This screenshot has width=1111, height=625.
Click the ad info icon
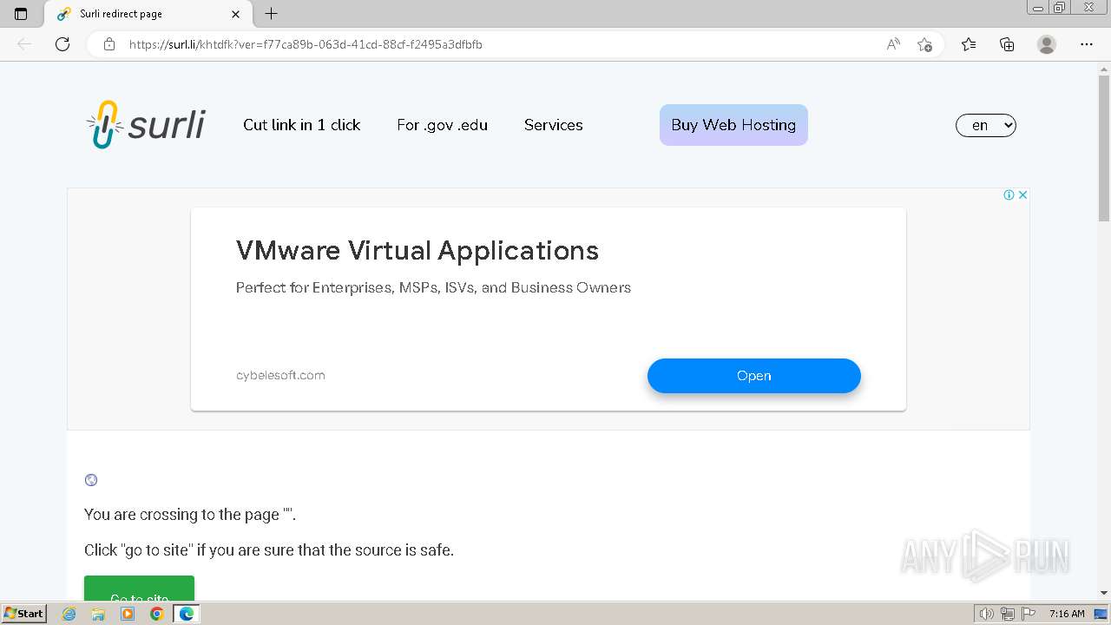click(x=1009, y=194)
